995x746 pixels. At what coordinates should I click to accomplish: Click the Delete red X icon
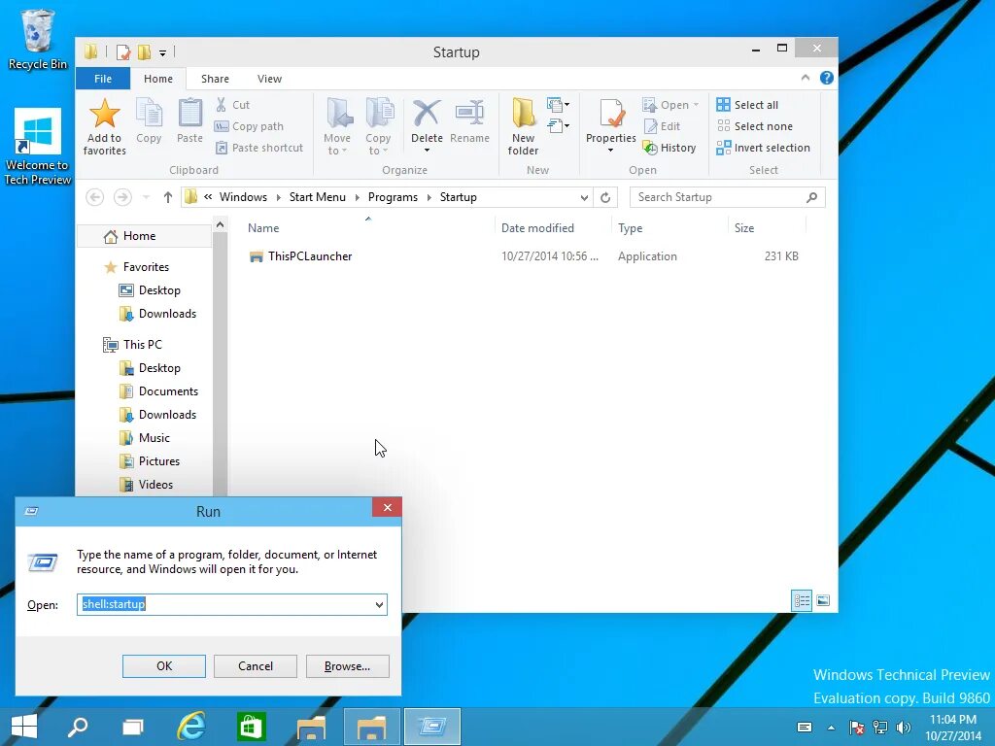coord(427,113)
